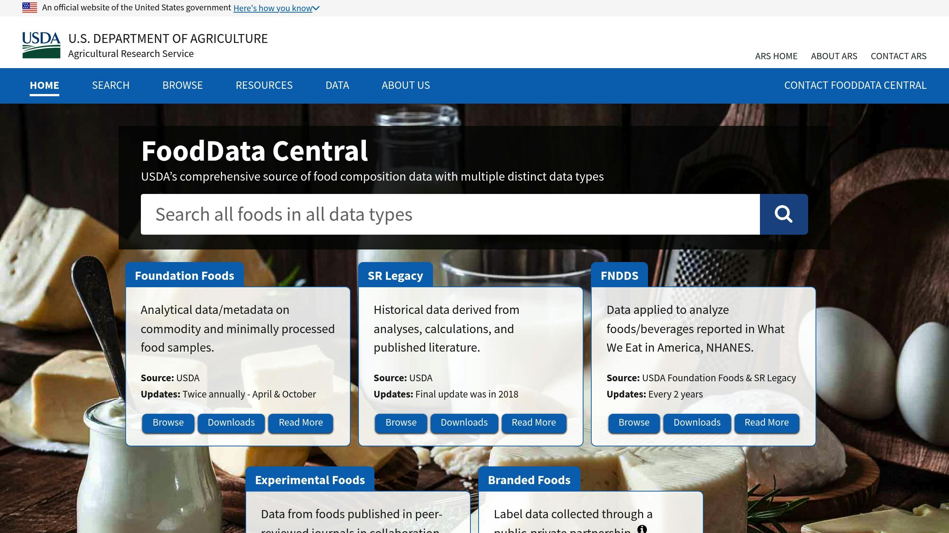
Task: Open the DATA nav item
Action: point(337,86)
